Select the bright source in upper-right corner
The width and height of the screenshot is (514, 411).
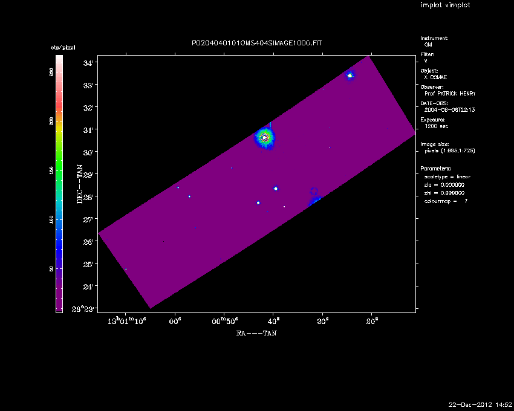click(x=350, y=76)
